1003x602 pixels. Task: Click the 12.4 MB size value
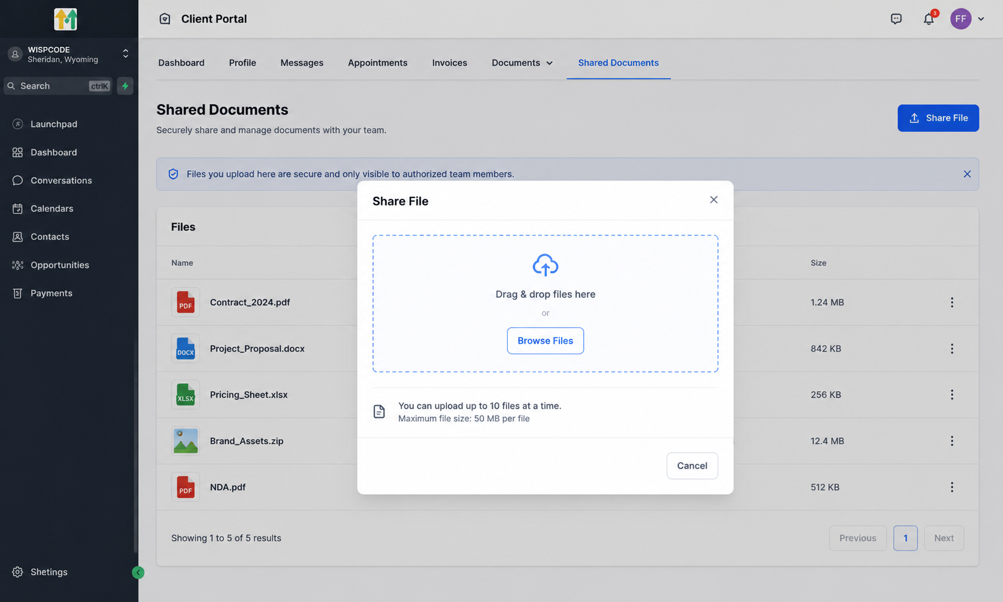tap(827, 441)
